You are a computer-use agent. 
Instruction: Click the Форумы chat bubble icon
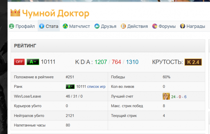tap(155, 26)
